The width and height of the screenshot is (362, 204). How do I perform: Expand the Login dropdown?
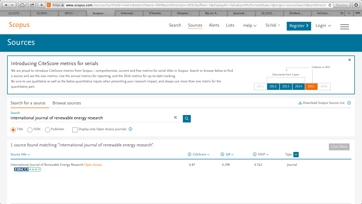pyautogui.click(x=323, y=25)
